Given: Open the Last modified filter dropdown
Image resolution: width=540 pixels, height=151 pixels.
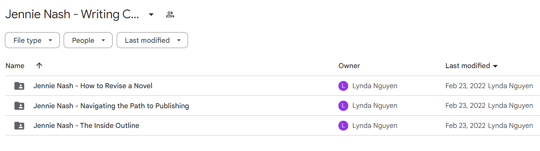Looking at the screenshot, I should tap(152, 40).
